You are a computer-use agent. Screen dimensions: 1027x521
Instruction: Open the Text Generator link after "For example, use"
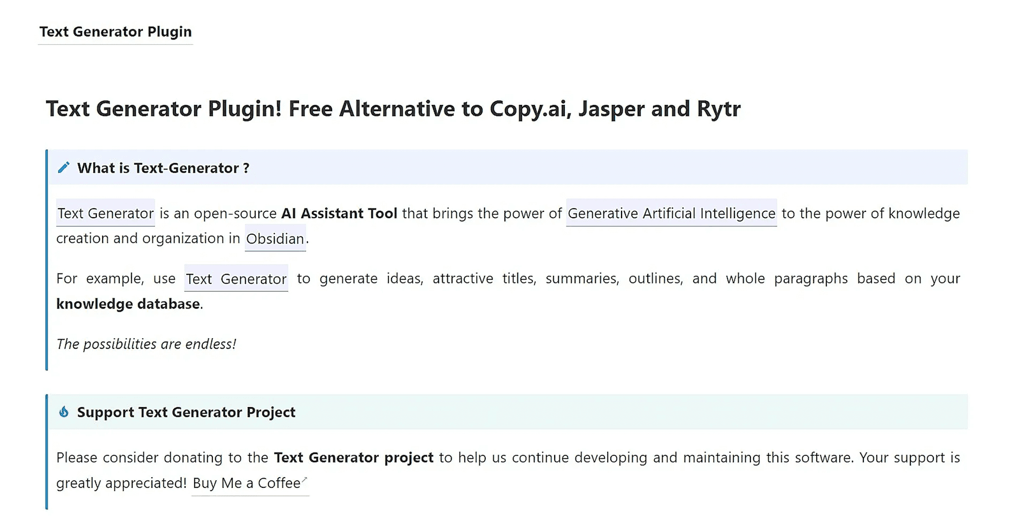236,279
